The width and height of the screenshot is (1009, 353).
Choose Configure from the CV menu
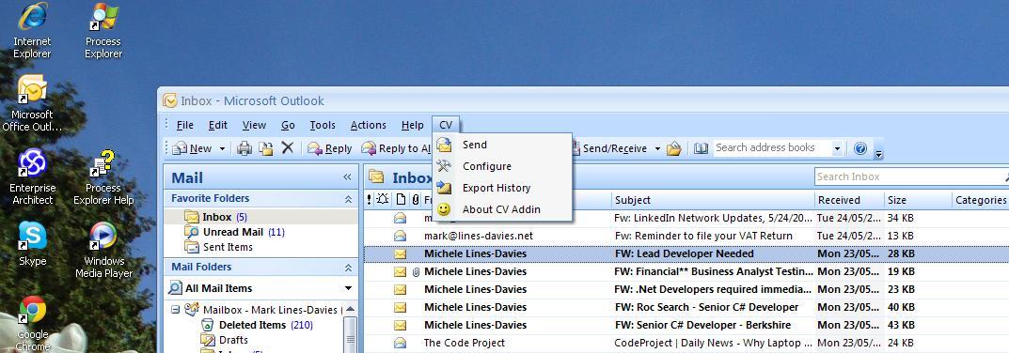point(502,166)
